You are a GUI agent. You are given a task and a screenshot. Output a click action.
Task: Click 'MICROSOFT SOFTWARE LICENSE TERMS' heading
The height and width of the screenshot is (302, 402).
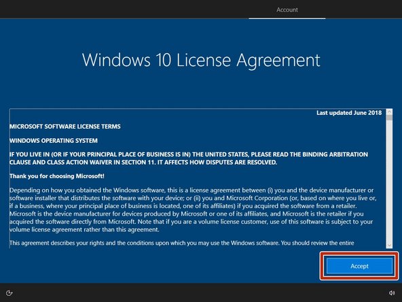[x=65, y=127]
